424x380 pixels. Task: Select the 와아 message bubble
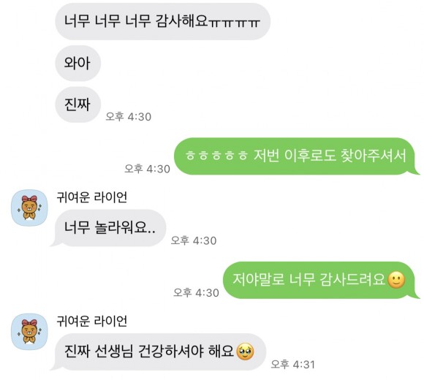coord(78,63)
